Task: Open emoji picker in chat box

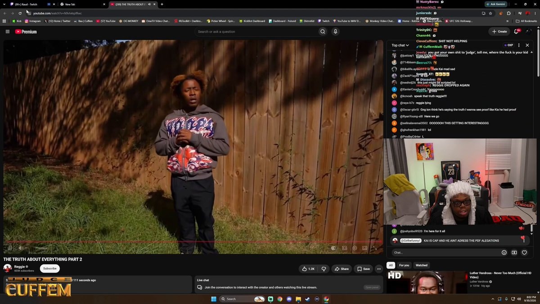Action: tap(504, 253)
